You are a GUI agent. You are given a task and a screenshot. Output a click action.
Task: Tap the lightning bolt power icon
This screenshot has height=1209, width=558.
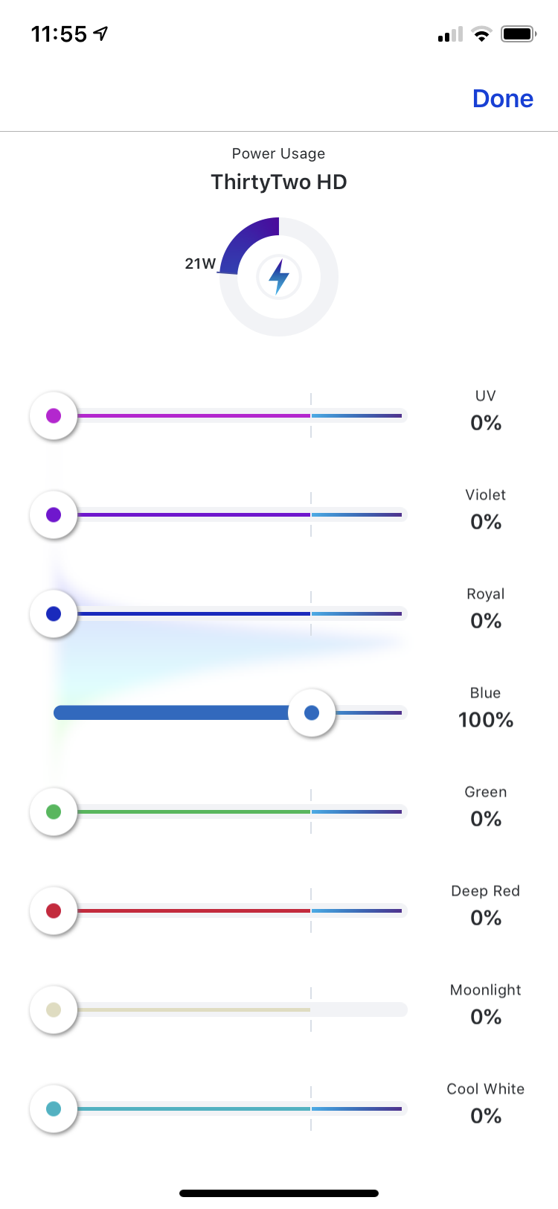click(x=279, y=277)
